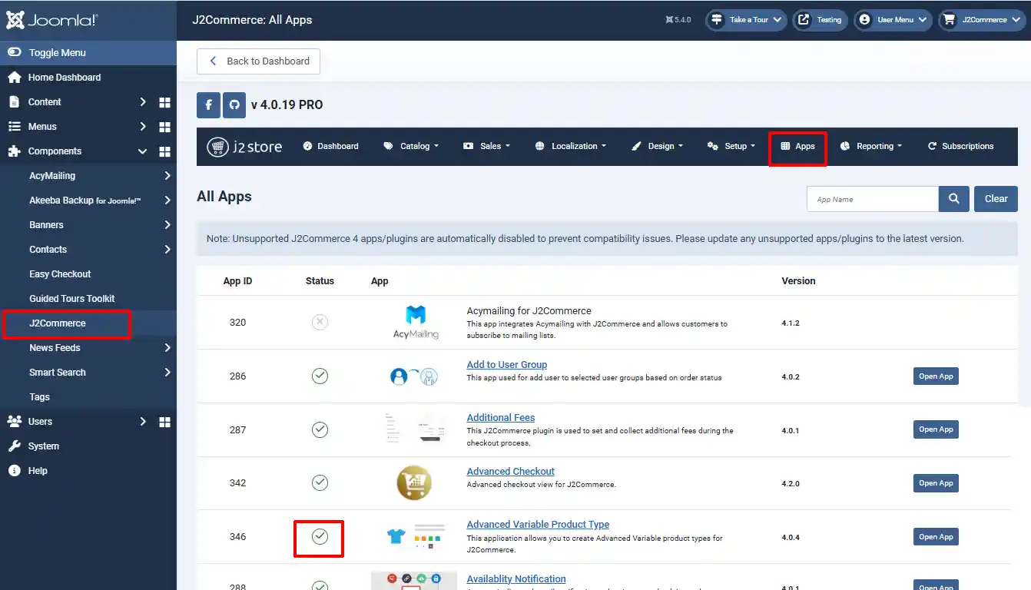Click the Advanced Checkout gold cart icon
This screenshot has width=1031, height=590.
pos(414,483)
